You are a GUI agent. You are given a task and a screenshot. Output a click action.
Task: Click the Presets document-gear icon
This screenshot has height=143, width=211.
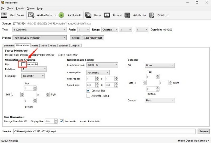151,15
